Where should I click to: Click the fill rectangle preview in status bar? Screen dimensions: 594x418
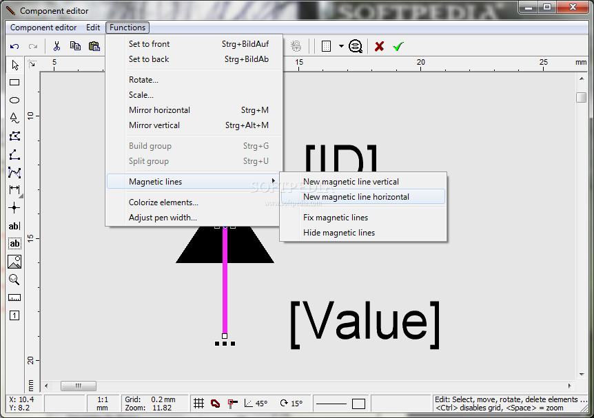pyautogui.click(x=358, y=404)
